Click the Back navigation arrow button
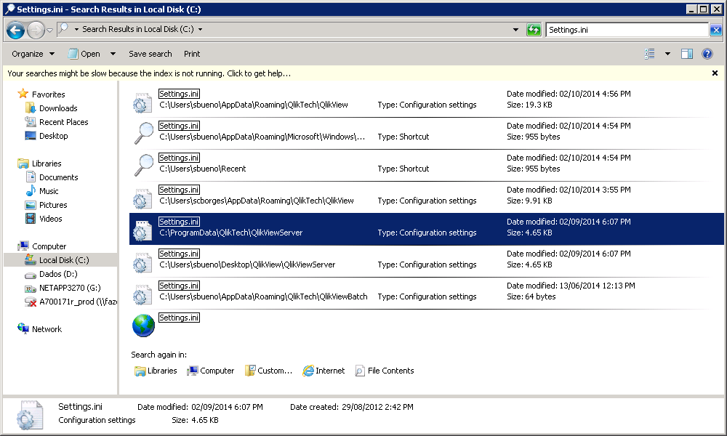The width and height of the screenshot is (727, 436). (x=15, y=30)
